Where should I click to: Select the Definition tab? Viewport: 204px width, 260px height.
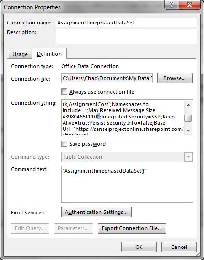49,54
